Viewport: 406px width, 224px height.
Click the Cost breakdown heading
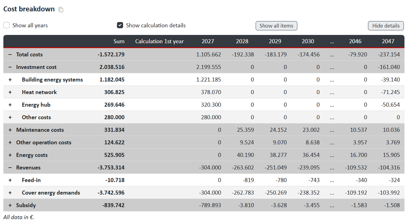pos(29,9)
